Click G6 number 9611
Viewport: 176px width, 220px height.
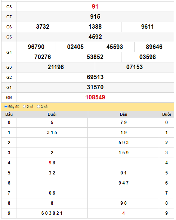148,27
